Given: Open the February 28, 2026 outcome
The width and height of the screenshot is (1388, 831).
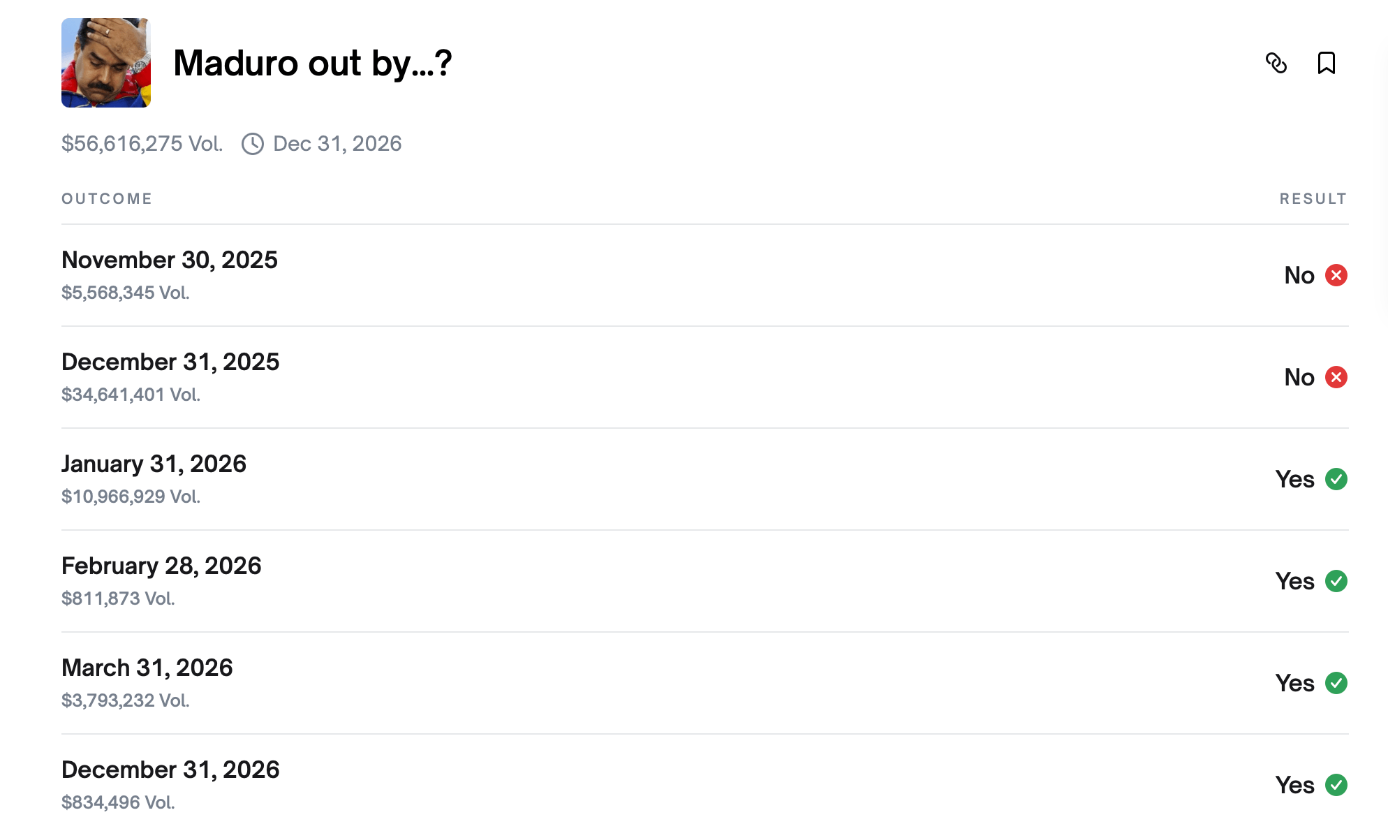Looking at the screenshot, I should [x=161, y=566].
